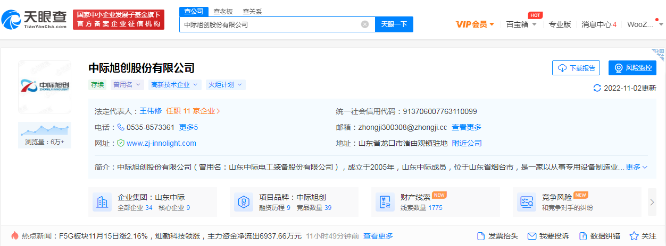The width and height of the screenshot is (666, 246).
Task: Click the red 官方备案企业征信机构 banner
Action: pos(119,20)
